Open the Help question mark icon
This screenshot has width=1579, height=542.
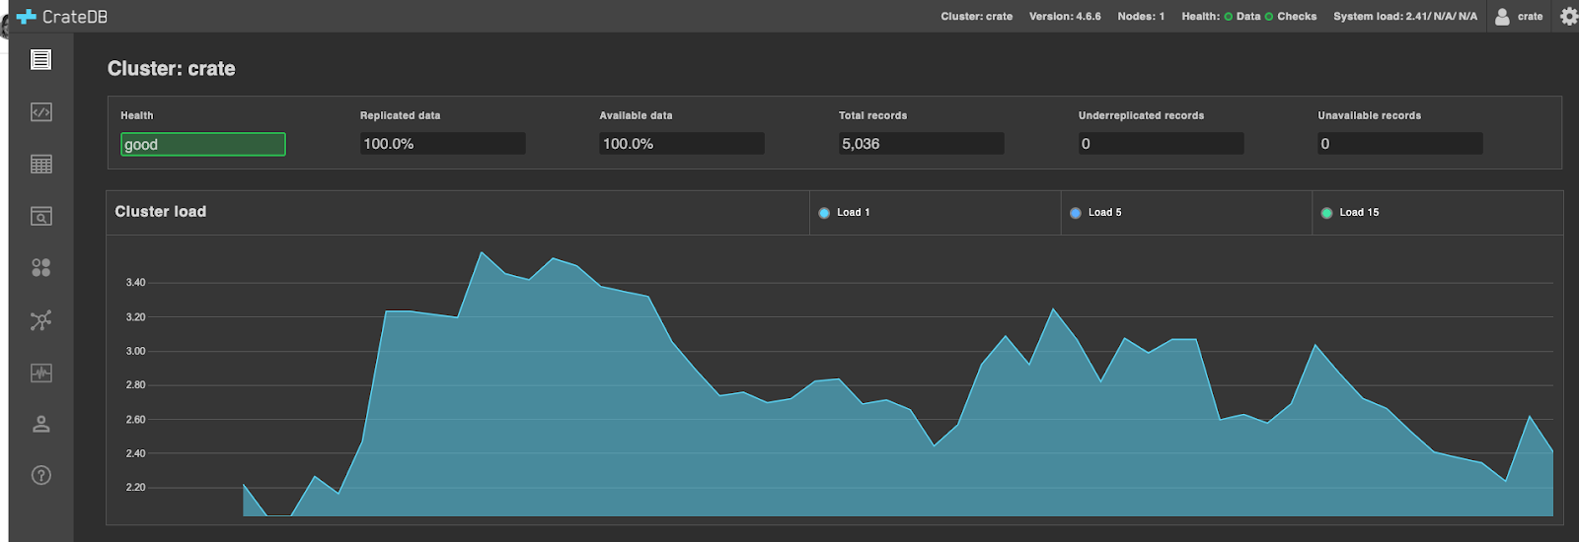tap(40, 476)
